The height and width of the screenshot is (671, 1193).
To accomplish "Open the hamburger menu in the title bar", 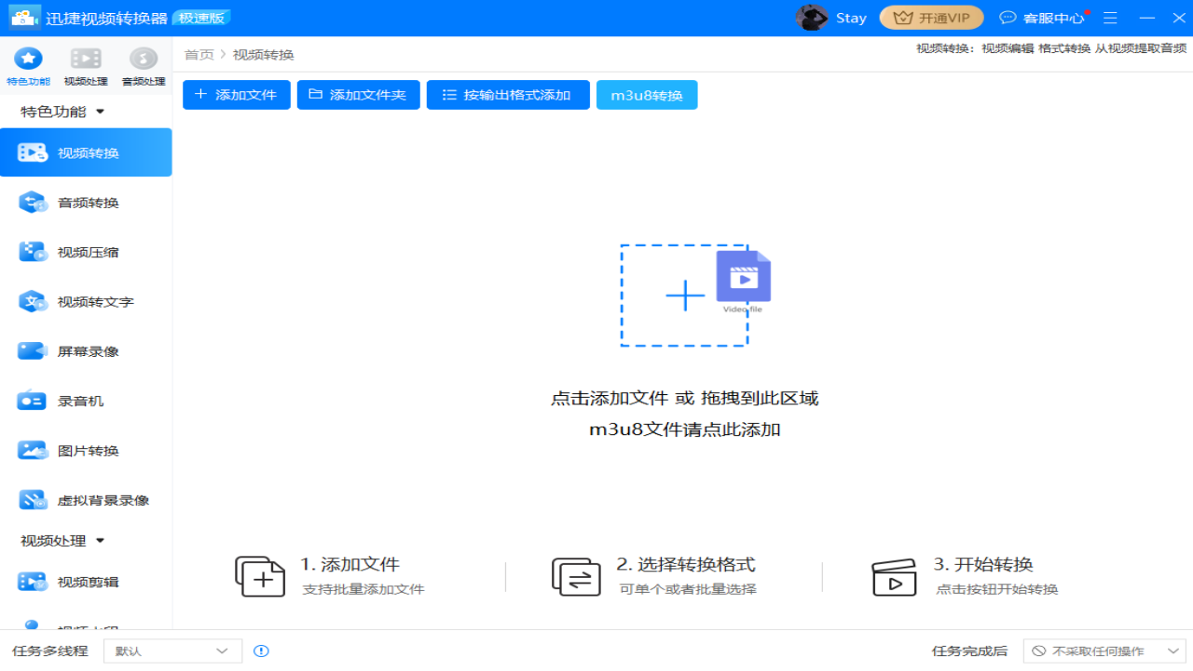I will pos(1110,17).
